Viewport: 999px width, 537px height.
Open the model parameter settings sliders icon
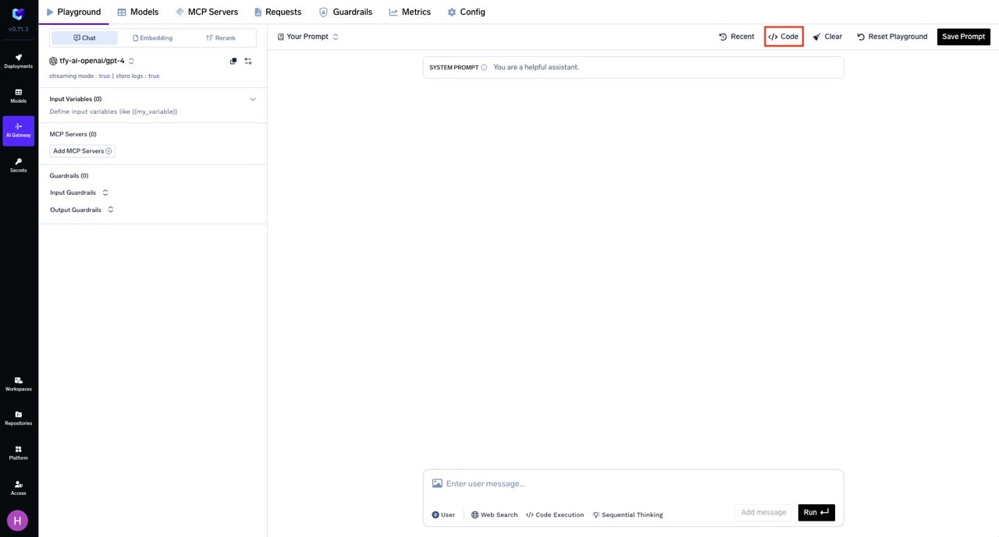(x=248, y=61)
